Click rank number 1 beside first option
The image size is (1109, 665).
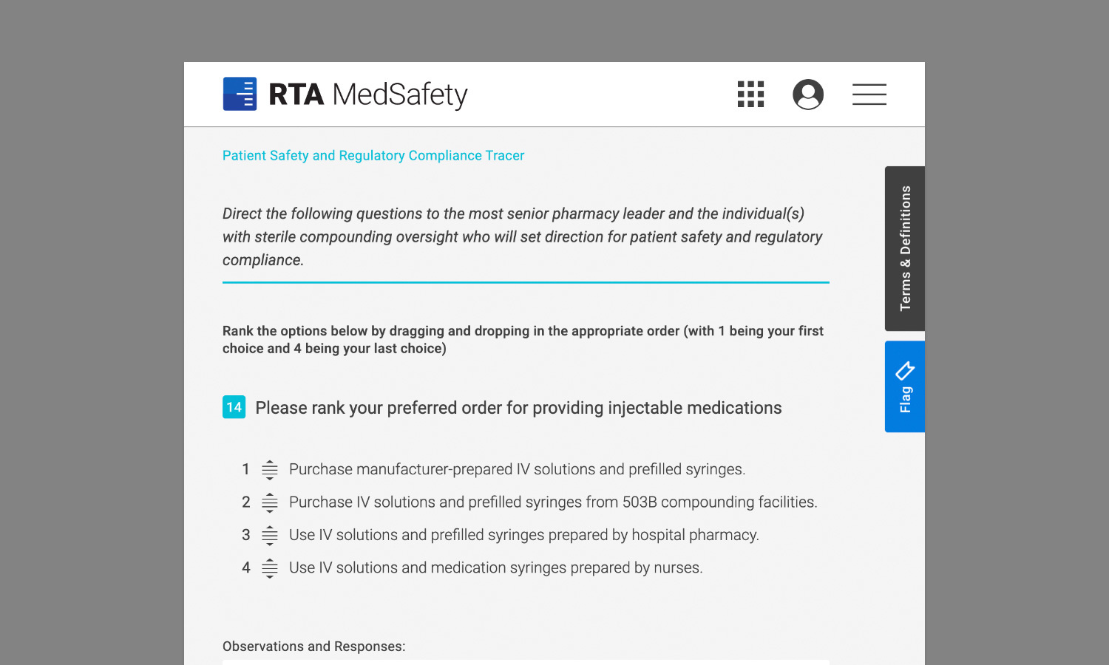(246, 469)
